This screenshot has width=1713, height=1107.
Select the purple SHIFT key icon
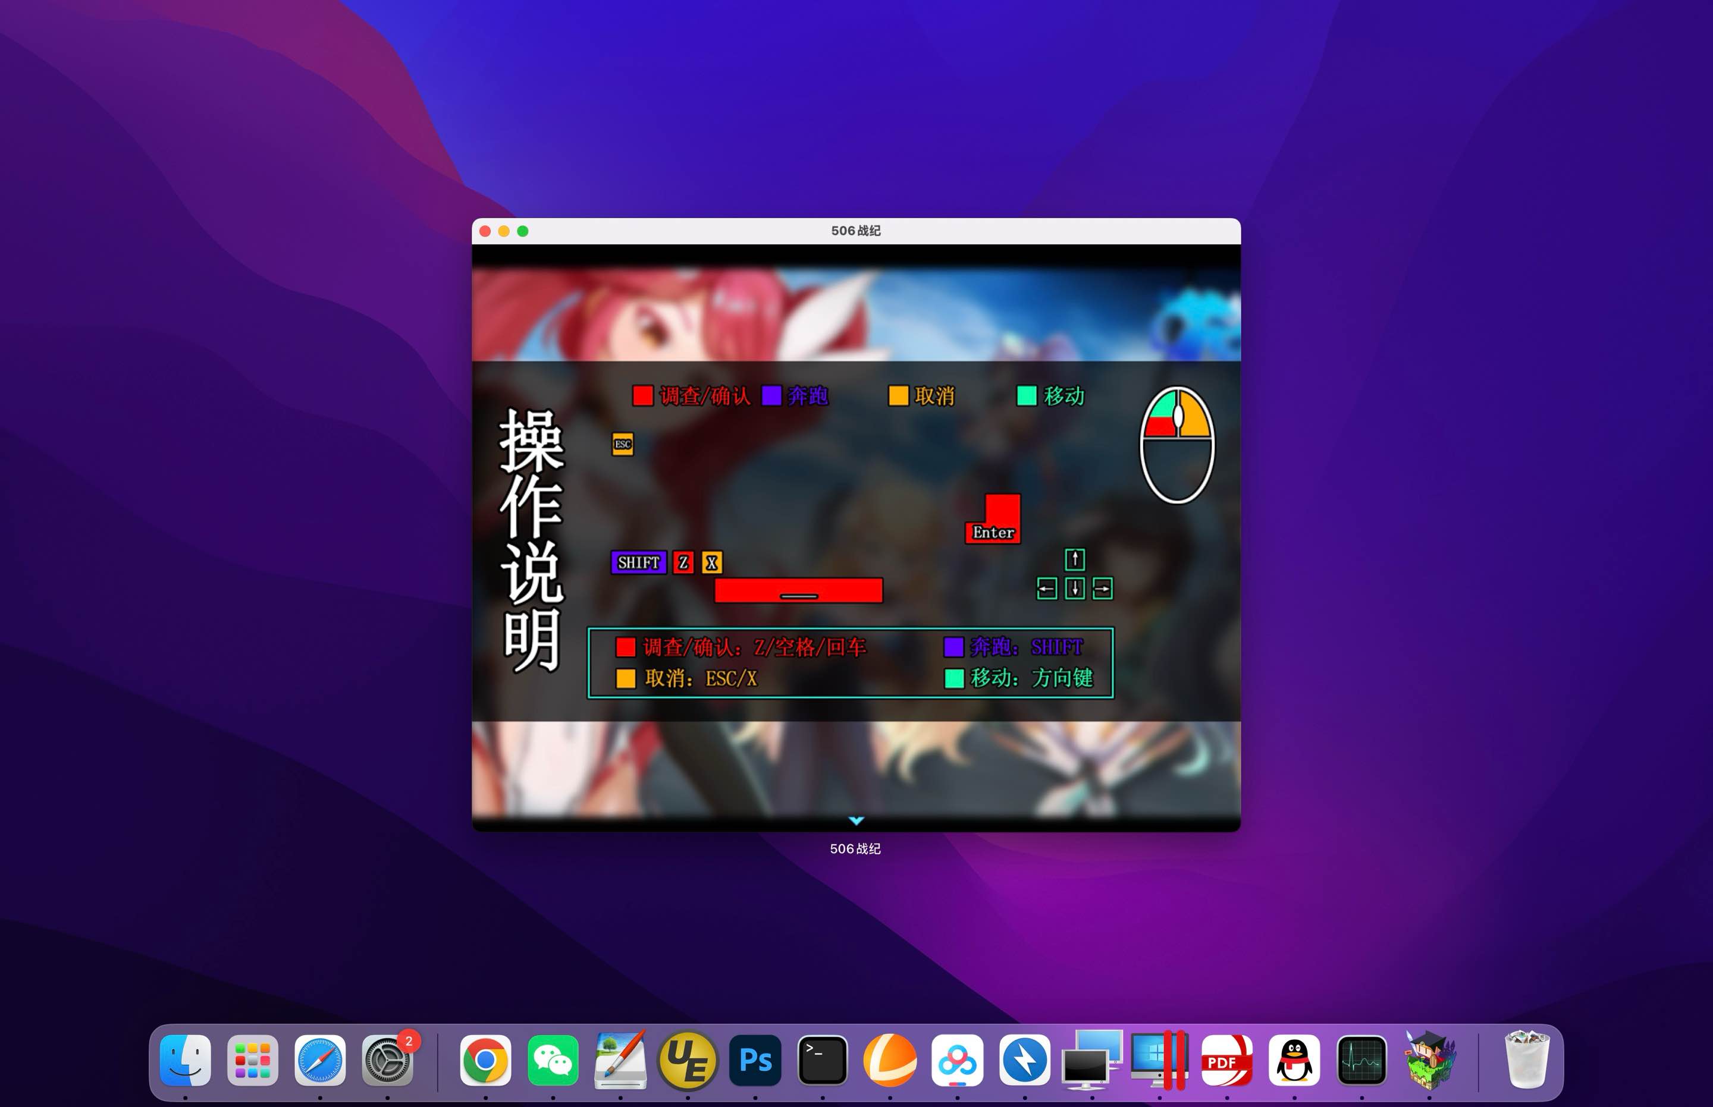[x=639, y=562]
